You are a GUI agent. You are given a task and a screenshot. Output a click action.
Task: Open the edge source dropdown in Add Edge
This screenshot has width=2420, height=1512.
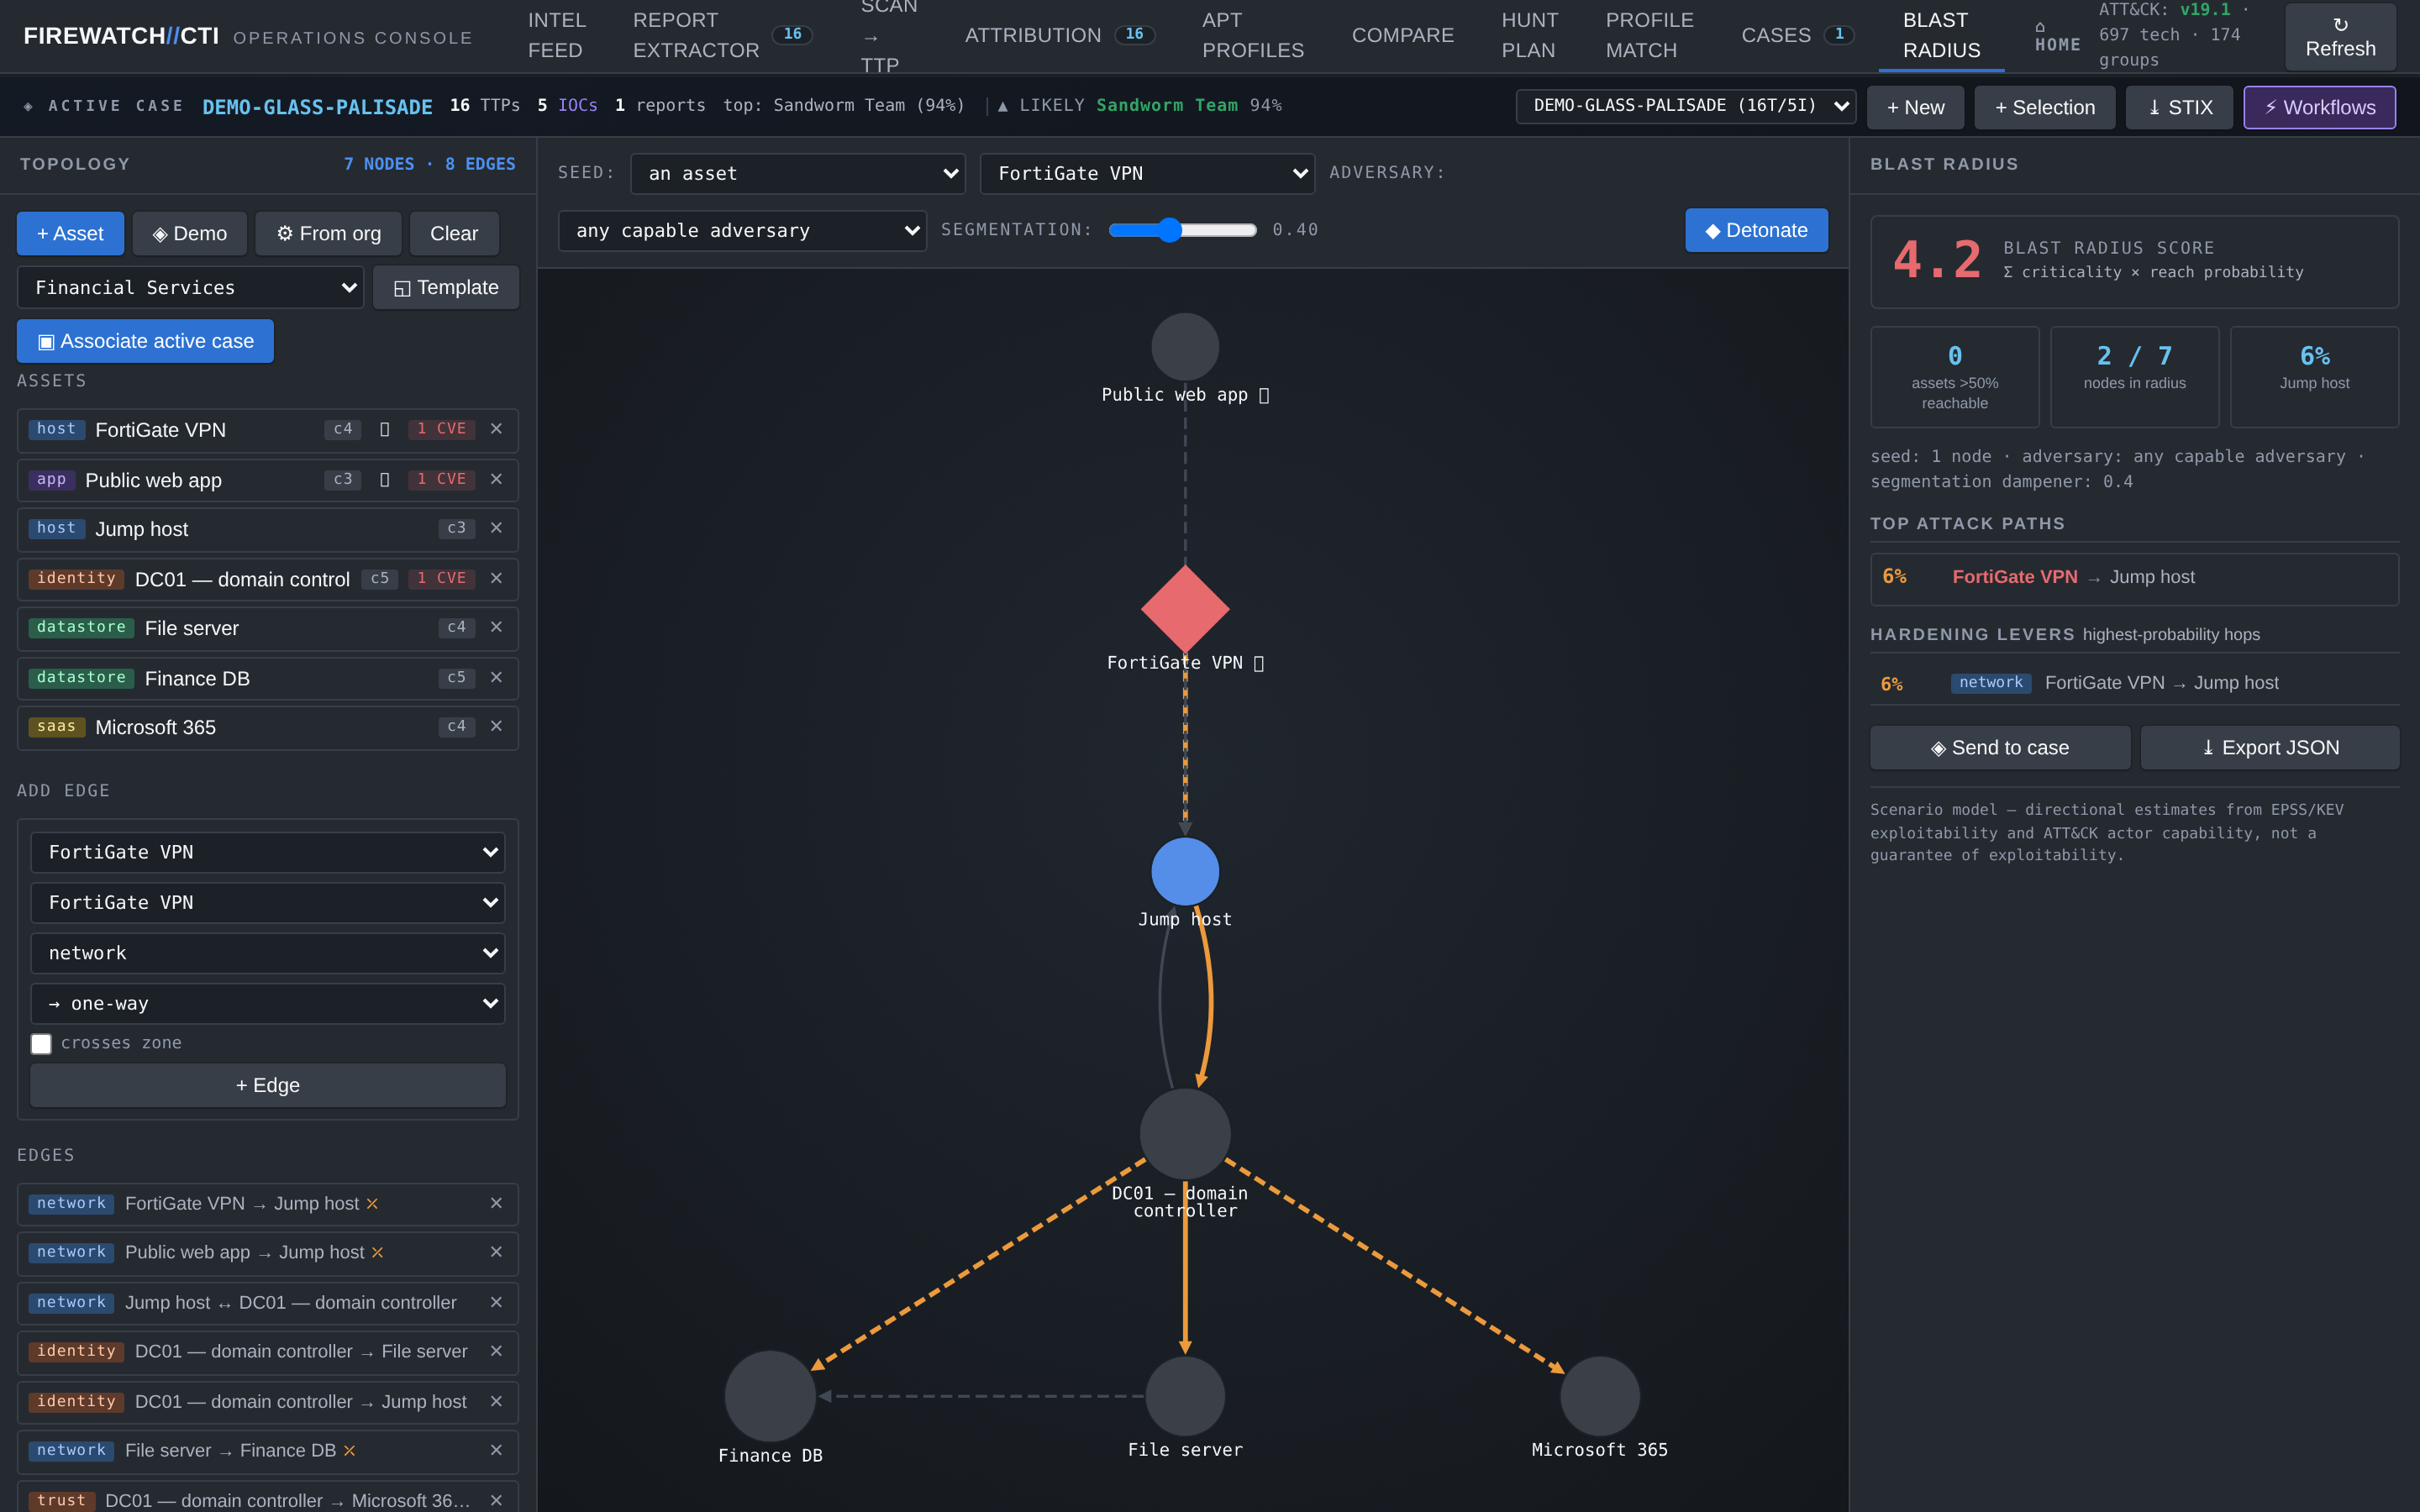268,853
